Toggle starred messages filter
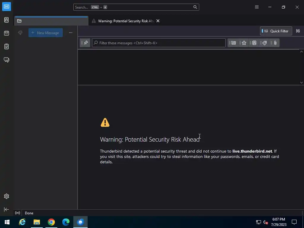 [243, 43]
